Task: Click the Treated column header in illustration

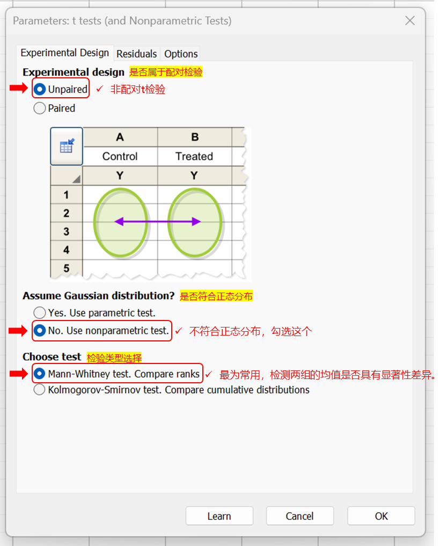Action: pyautogui.click(x=194, y=156)
